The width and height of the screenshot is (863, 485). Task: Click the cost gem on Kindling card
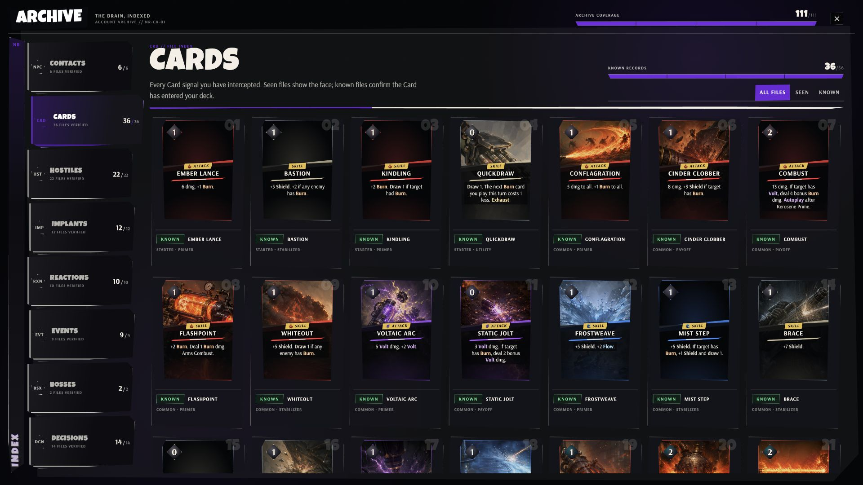click(373, 132)
